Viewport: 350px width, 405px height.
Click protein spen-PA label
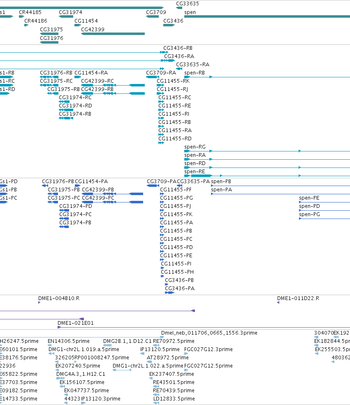(x=221, y=190)
